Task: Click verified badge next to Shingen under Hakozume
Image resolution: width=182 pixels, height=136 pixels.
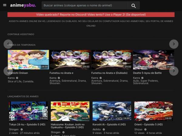Action: click(63, 132)
